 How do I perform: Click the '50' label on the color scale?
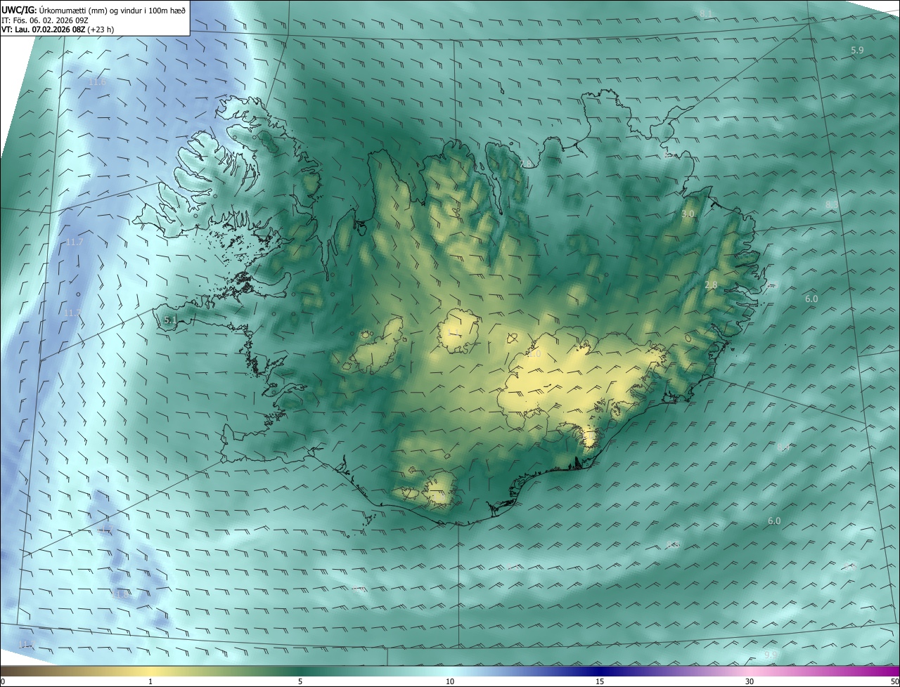coord(894,681)
